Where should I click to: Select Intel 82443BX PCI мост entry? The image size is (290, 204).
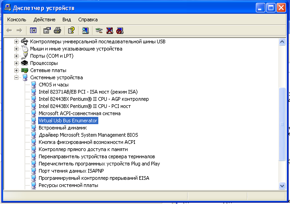[x=84, y=106]
